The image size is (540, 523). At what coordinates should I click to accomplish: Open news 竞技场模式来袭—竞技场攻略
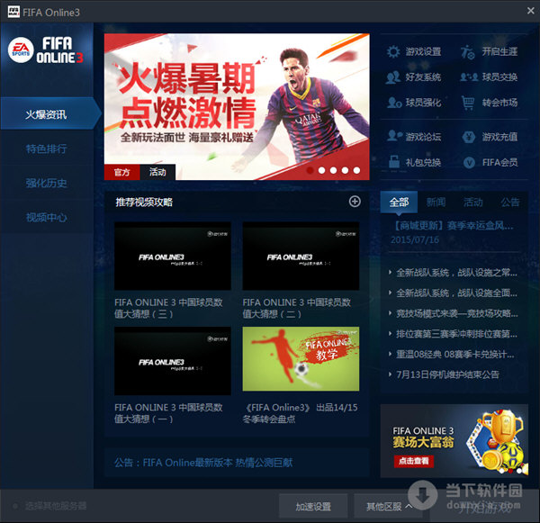pyautogui.click(x=456, y=313)
